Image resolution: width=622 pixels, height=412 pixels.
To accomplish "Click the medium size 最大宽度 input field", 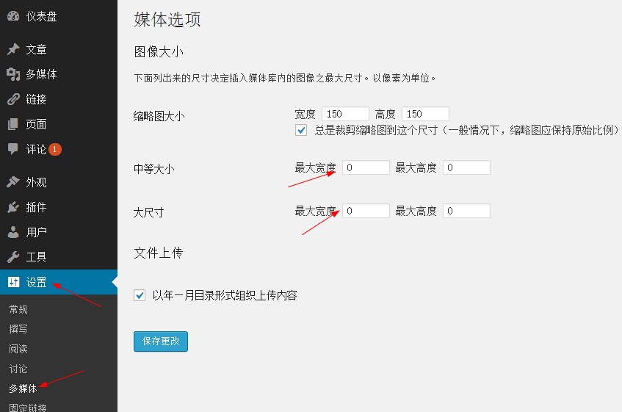I will click(x=366, y=167).
